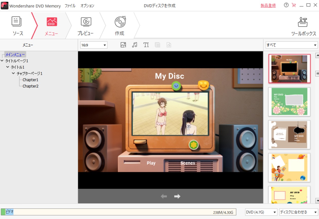319x219 pixels.
Task: Click the 製品登録 registration link
Action: [x=268, y=5]
